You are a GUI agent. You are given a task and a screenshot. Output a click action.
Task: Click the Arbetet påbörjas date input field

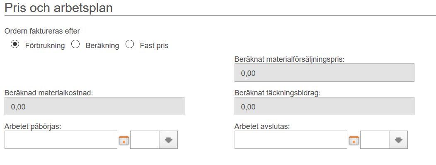[61, 140]
